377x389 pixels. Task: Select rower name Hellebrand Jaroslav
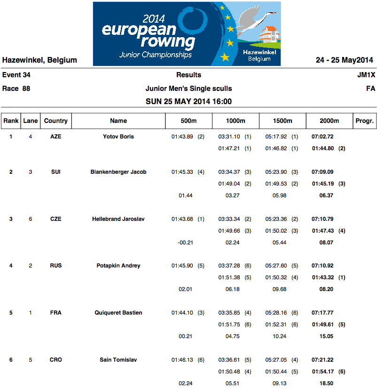pos(118,219)
